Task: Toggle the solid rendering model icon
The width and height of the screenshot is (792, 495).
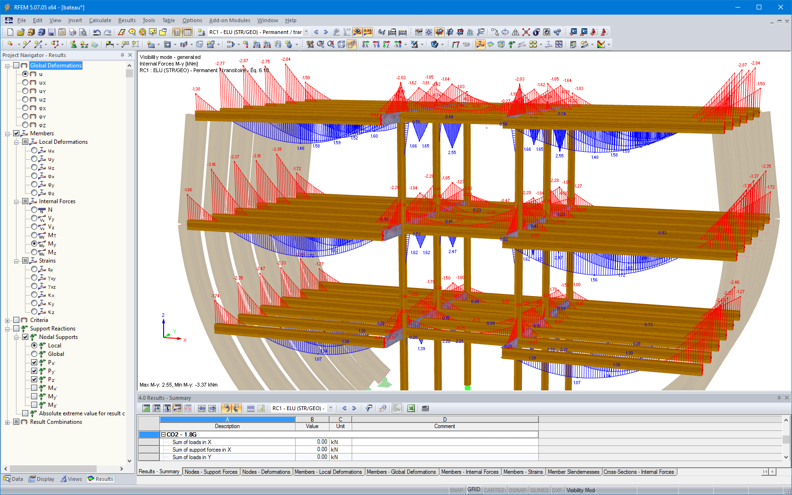Action: (x=352, y=44)
